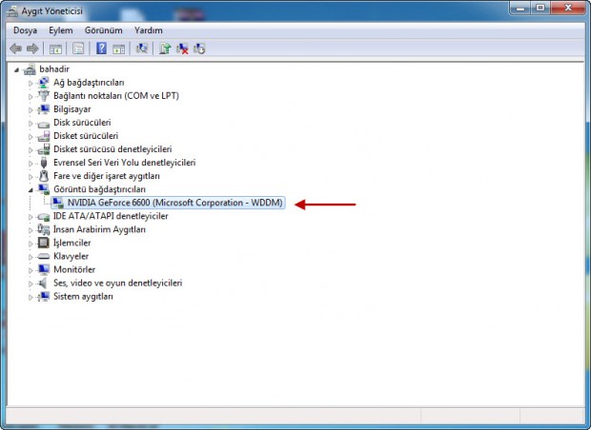Click the Back arrow toolbar button
This screenshot has height=430, width=591.
(15, 49)
